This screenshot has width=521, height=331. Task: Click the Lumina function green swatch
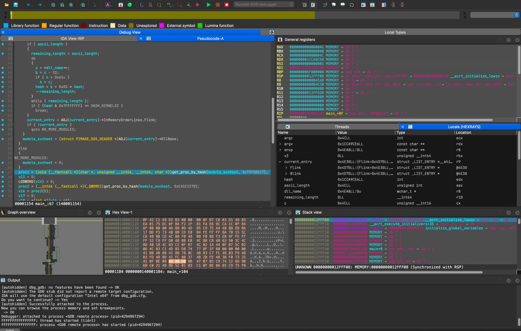(x=200, y=26)
